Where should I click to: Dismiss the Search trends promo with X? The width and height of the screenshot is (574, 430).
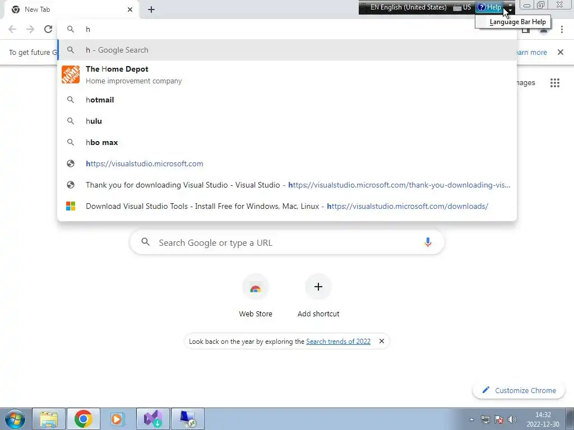[x=381, y=341]
